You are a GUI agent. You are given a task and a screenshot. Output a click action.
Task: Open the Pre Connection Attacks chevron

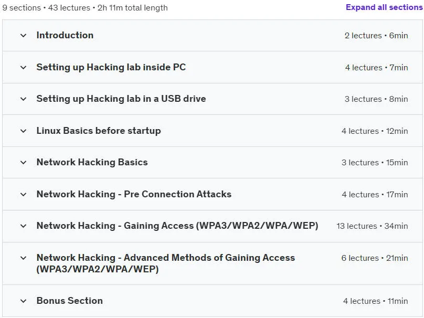click(x=24, y=195)
